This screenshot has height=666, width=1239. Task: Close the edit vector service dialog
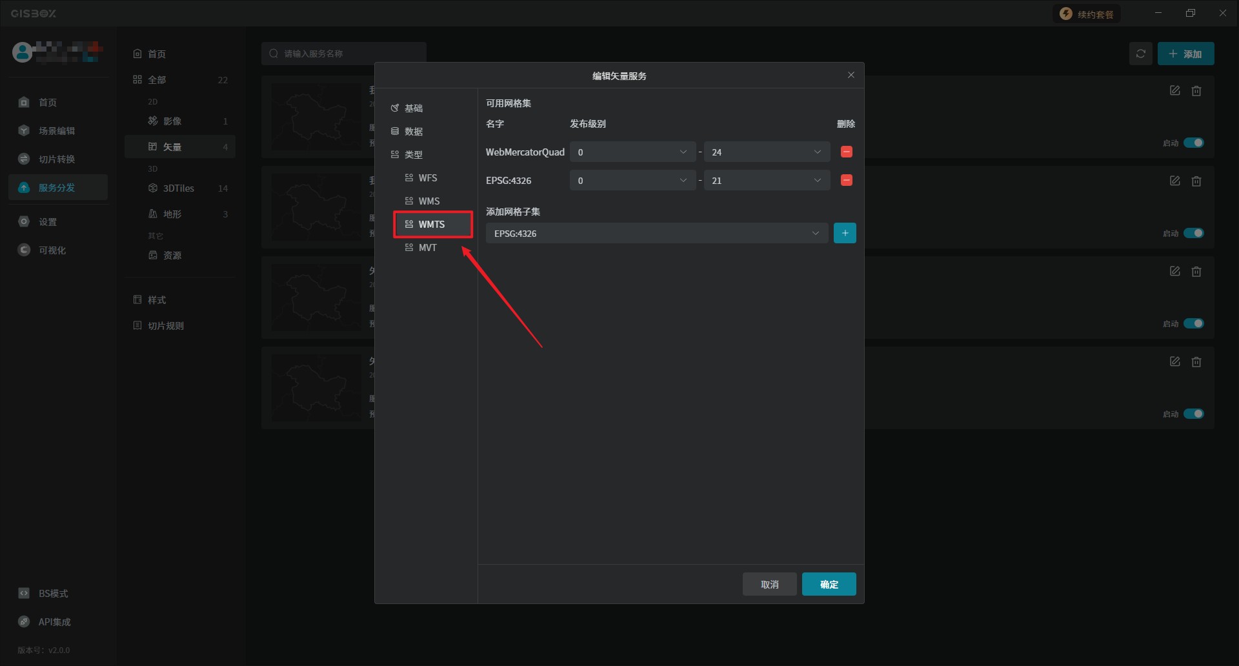click(x=851, y=76)
